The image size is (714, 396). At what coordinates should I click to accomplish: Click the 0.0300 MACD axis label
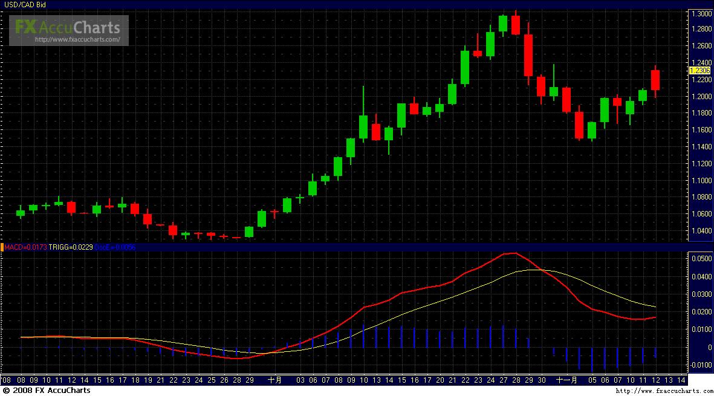click(x=701, y=294)
